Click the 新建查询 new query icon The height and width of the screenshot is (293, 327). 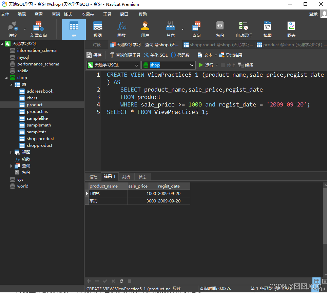38,29
